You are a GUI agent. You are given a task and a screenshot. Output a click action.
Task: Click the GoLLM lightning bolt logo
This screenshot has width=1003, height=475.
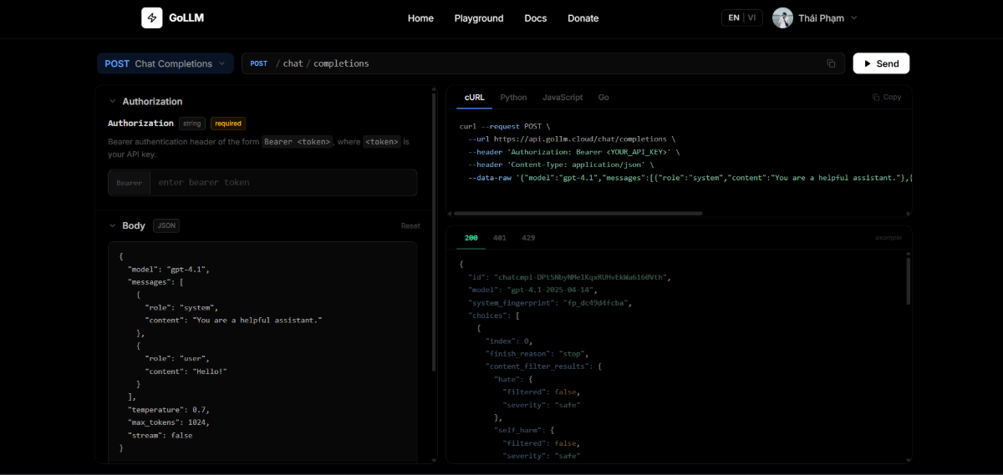point(152,18)
